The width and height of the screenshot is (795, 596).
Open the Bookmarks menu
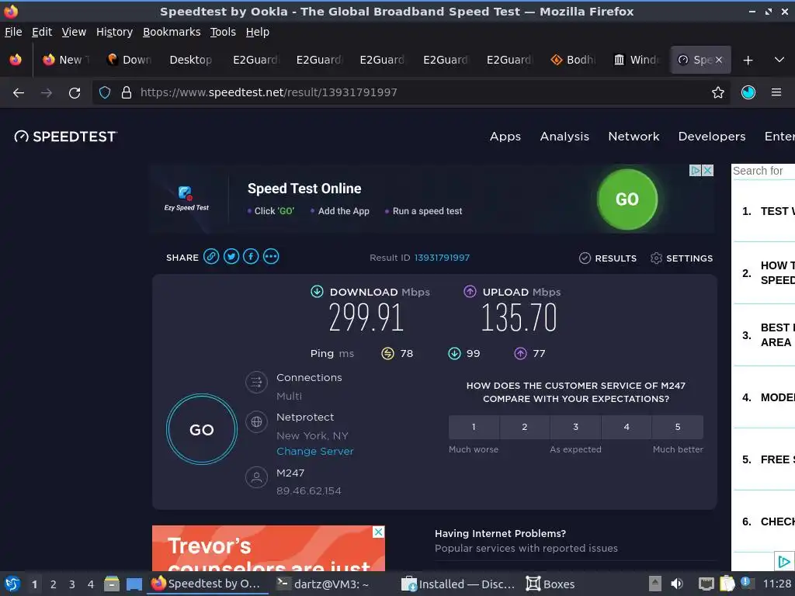point(172,32)
